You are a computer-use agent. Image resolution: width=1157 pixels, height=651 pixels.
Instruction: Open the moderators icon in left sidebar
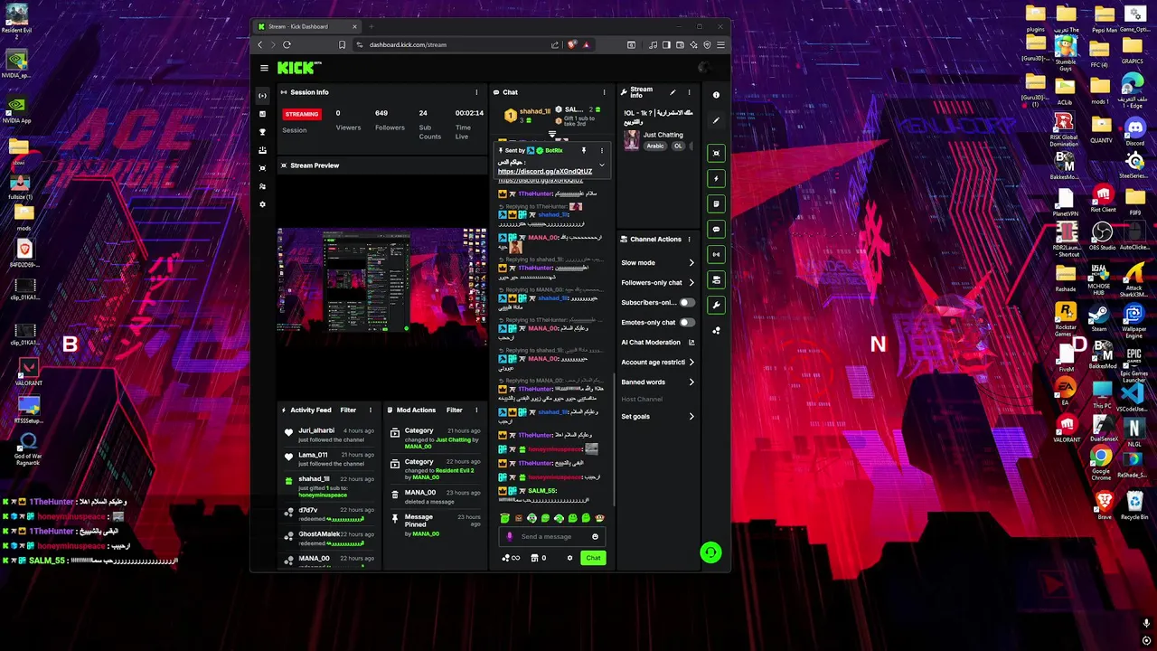pos(262,186)
